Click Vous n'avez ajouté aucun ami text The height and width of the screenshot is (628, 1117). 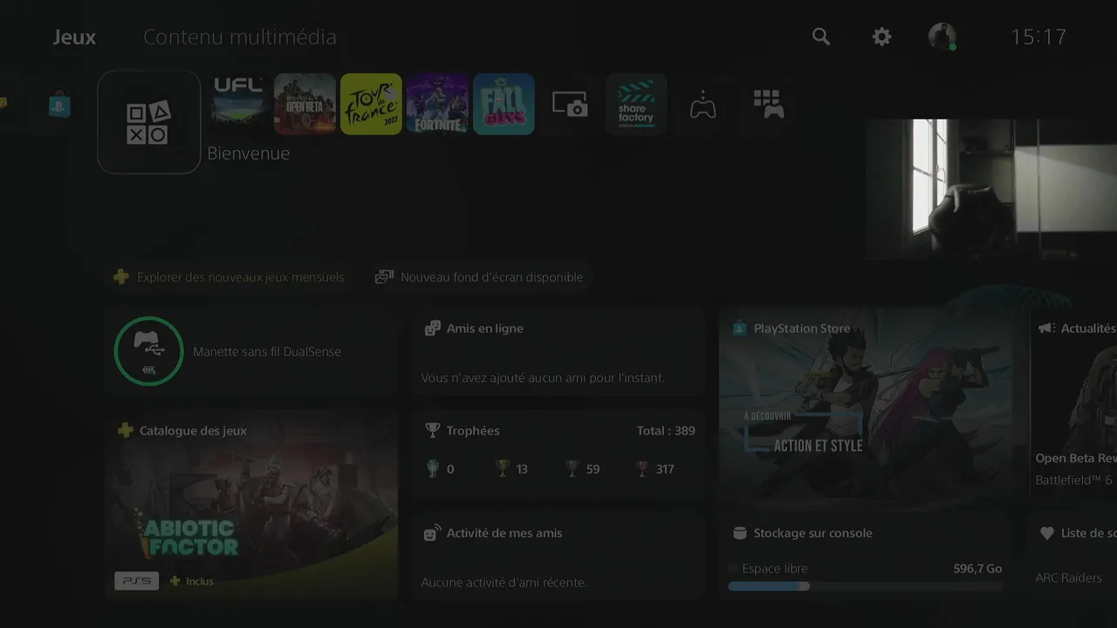point(543,378)
